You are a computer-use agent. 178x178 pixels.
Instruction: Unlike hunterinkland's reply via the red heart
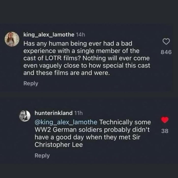pos(165,120)
